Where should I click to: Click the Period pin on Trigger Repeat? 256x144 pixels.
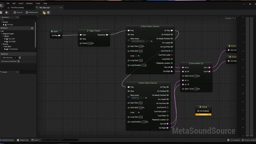pos(81,43)
